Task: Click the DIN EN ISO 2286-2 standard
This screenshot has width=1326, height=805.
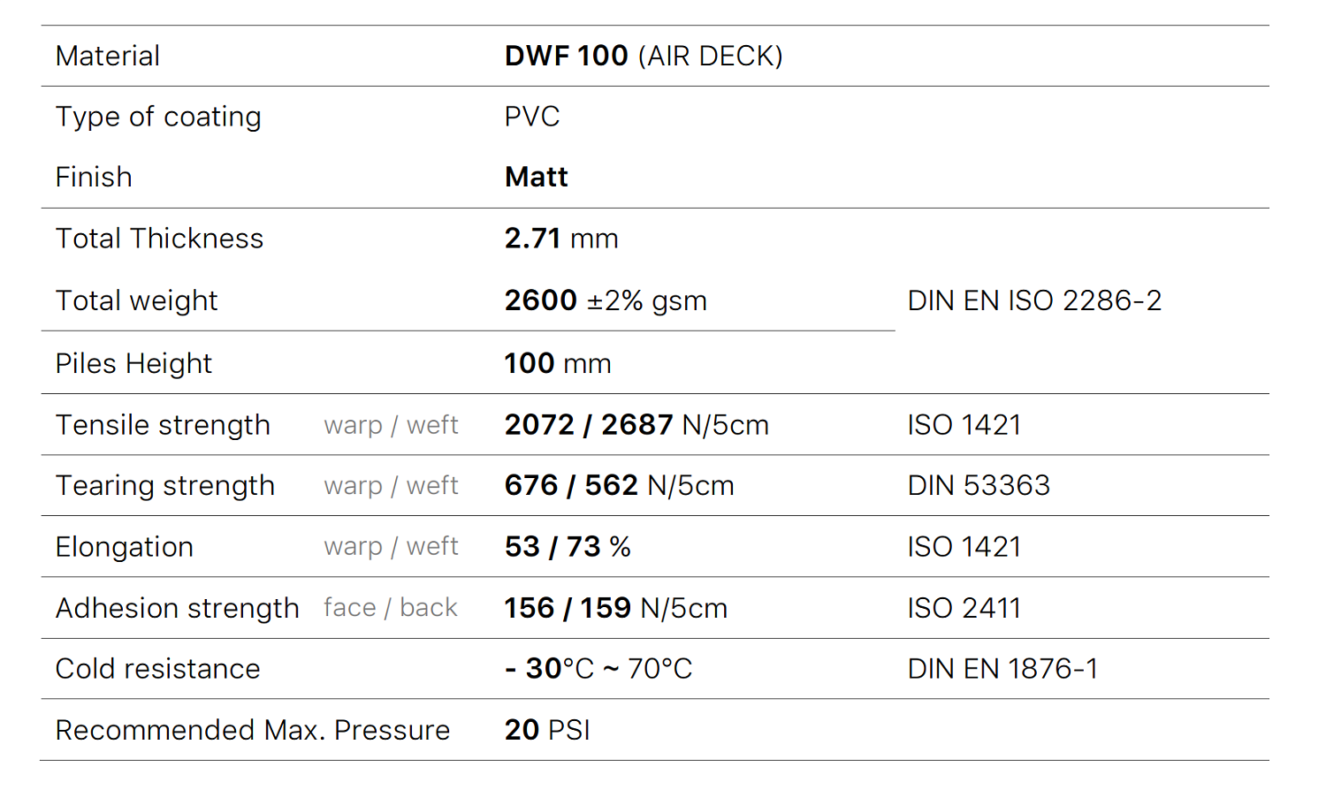Action: coord(1033,300)
